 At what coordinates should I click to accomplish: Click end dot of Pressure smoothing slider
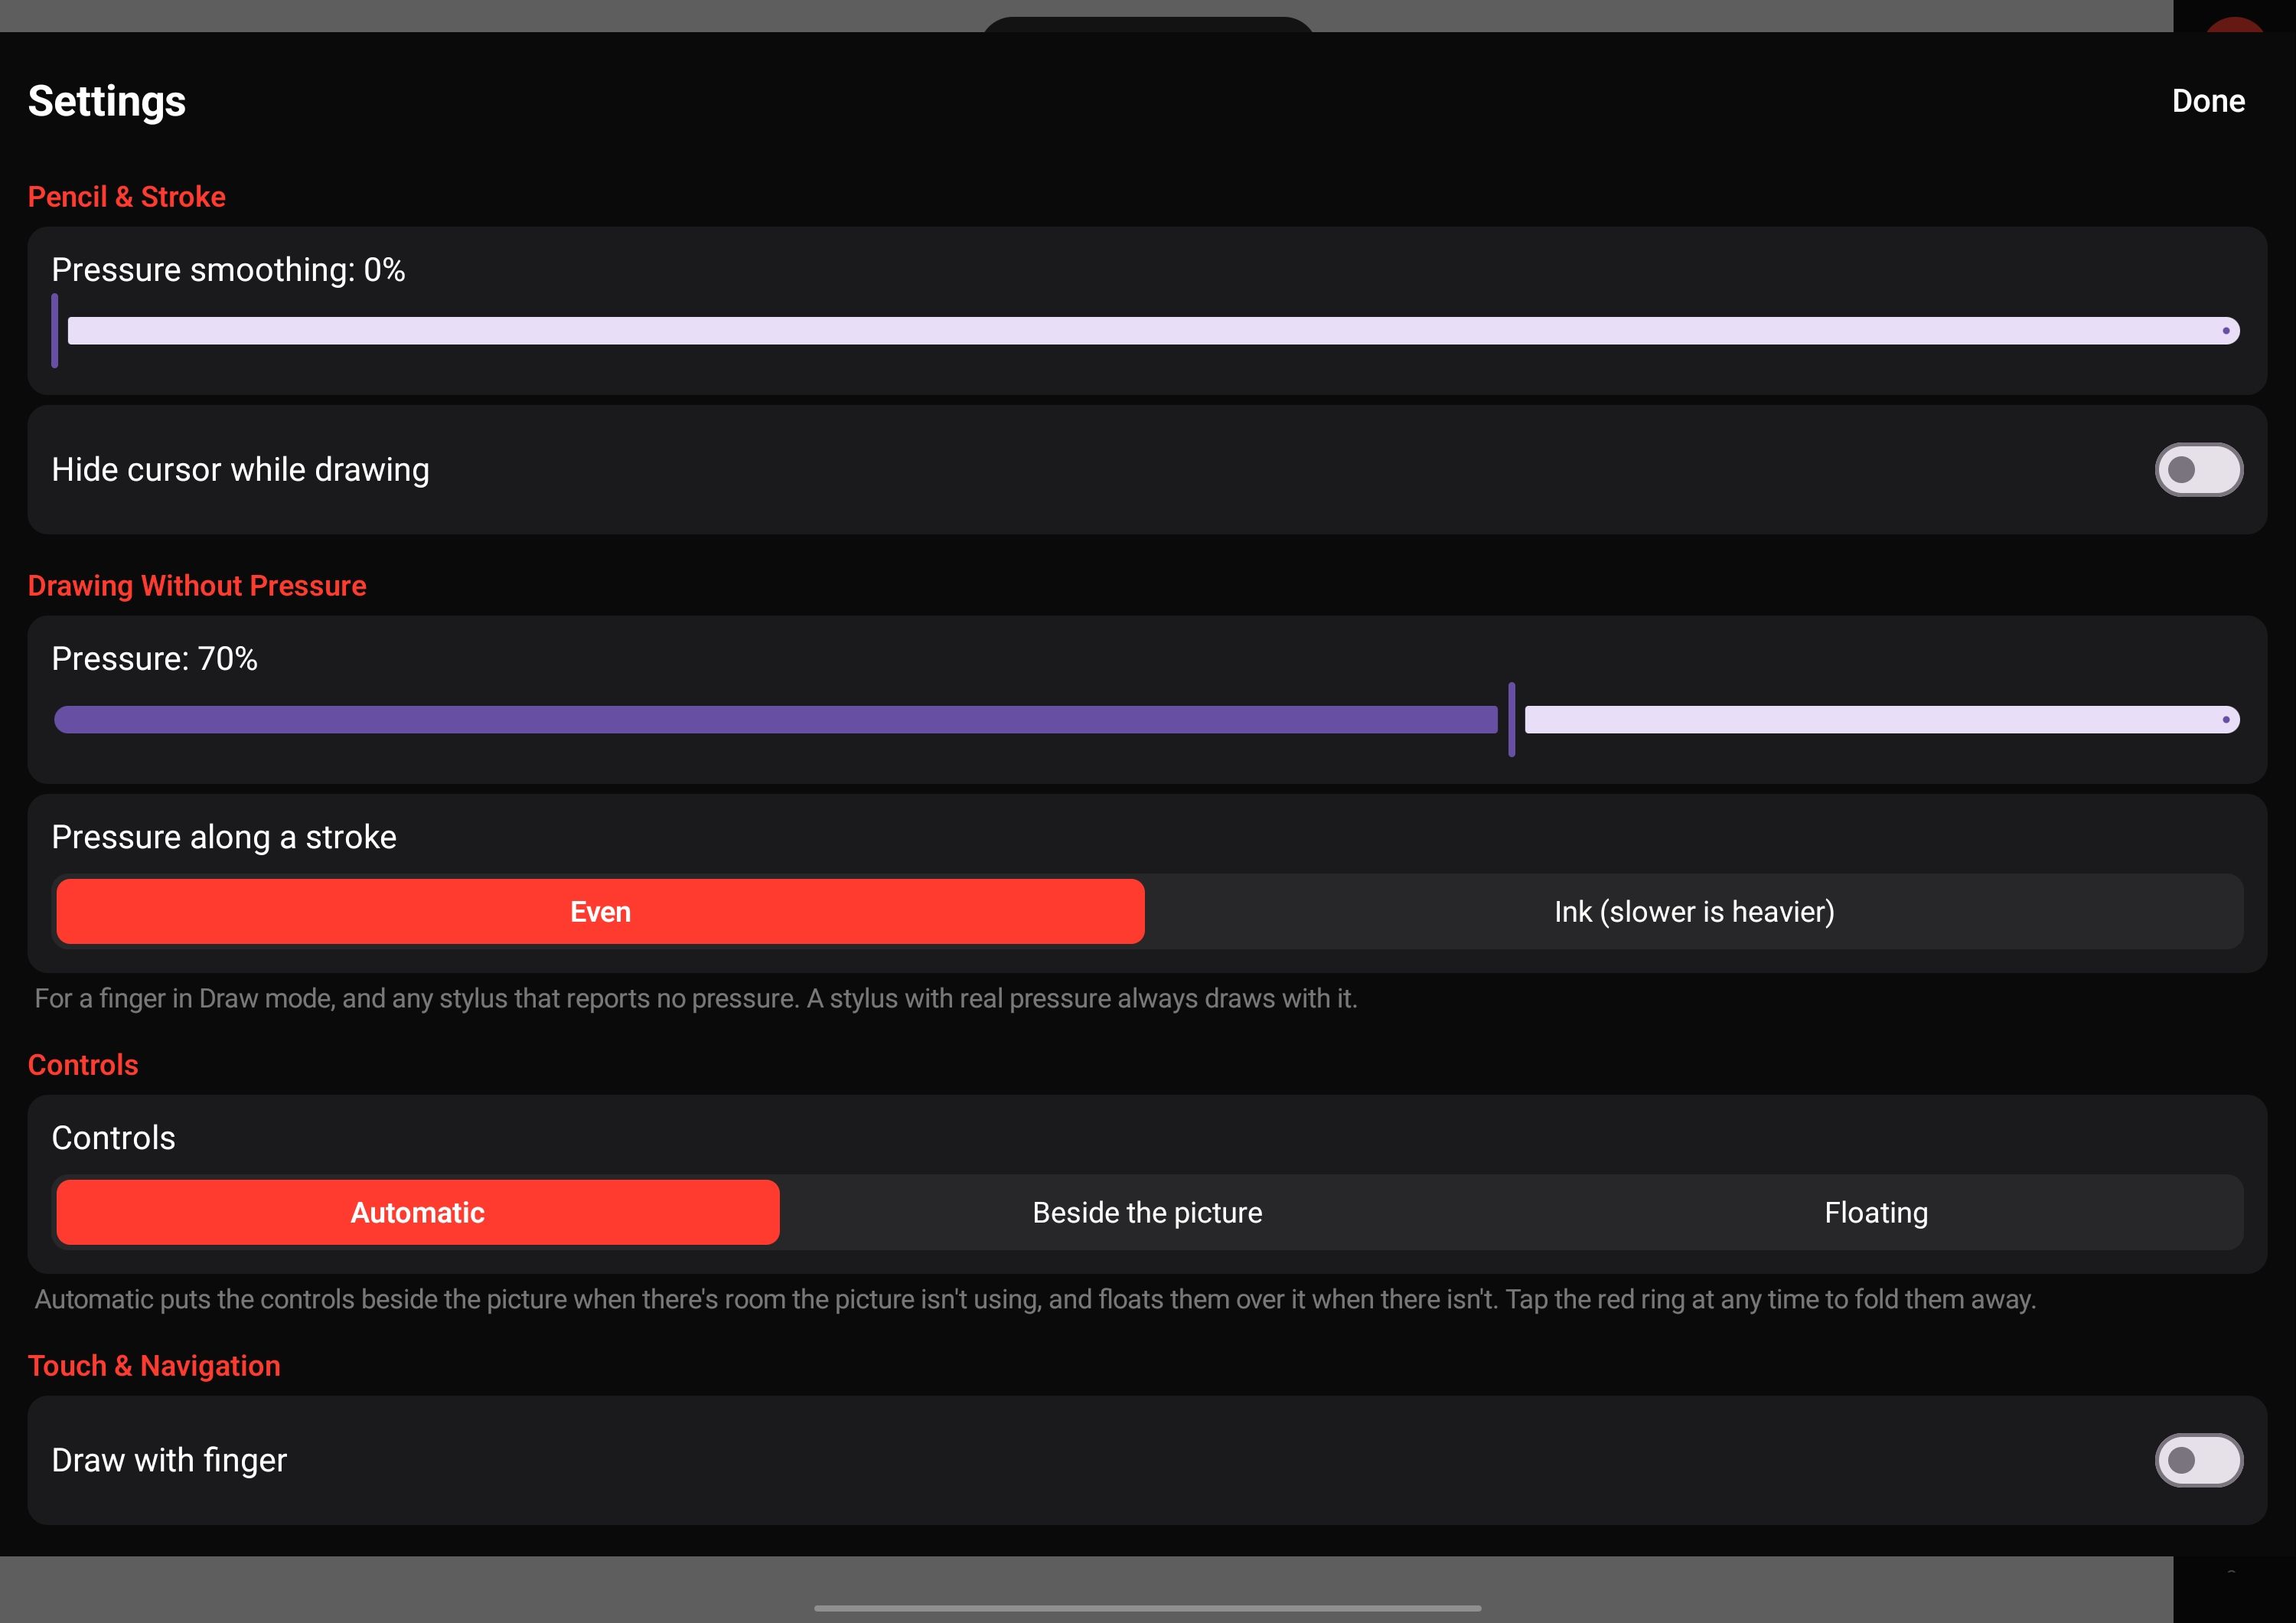click(x=2226, y=331)
